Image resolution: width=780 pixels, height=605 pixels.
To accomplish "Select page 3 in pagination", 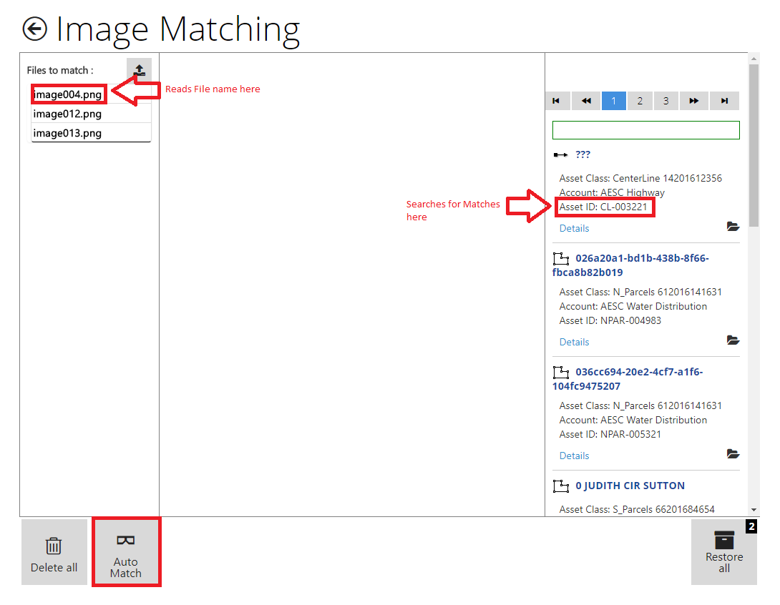I will tap(666, 101).
